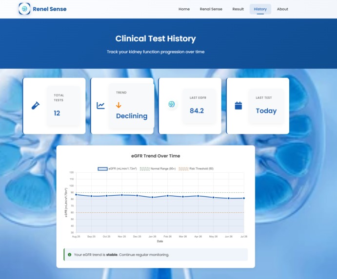Select the Total Tests value 12
The image size is (337, 279).
click(x=57, y=113)
